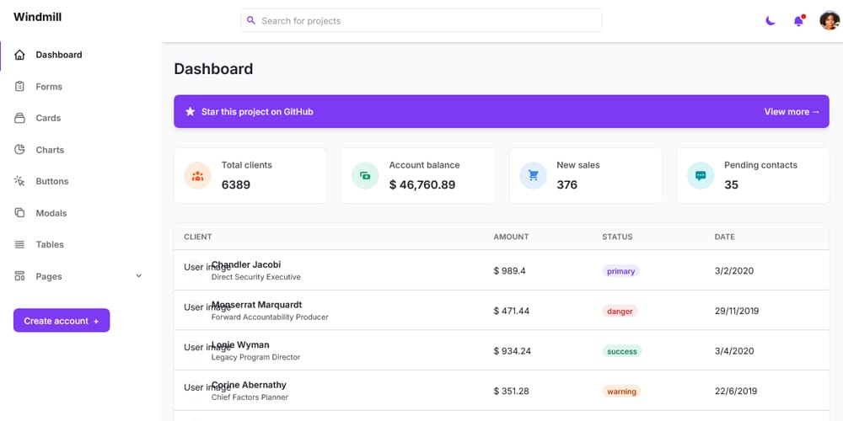Open notifications bell icon
This screenshot has width=843, height=421.
[798, 21]
